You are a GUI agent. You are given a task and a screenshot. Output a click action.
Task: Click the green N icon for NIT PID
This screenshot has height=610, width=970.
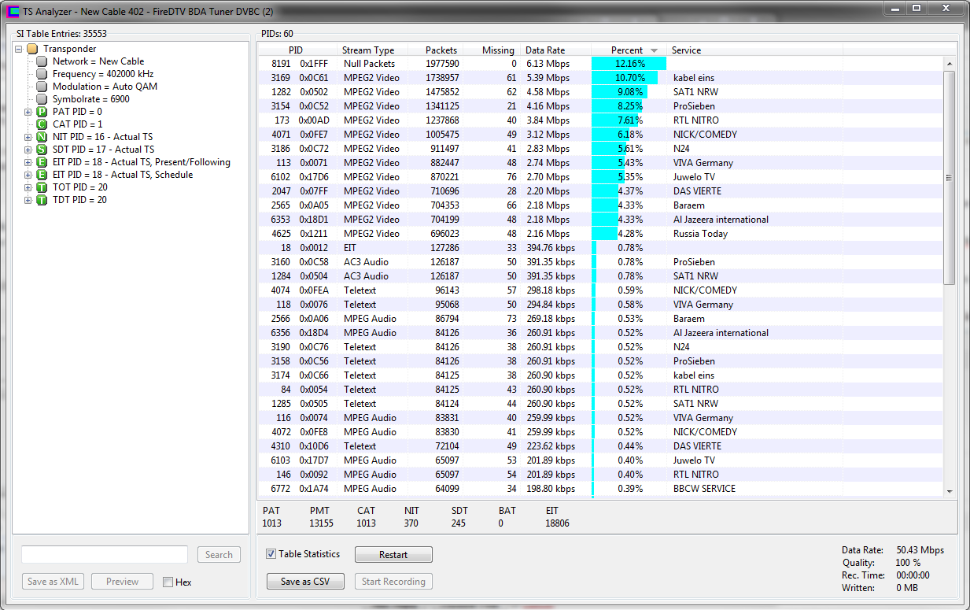[x=42, y=137]
